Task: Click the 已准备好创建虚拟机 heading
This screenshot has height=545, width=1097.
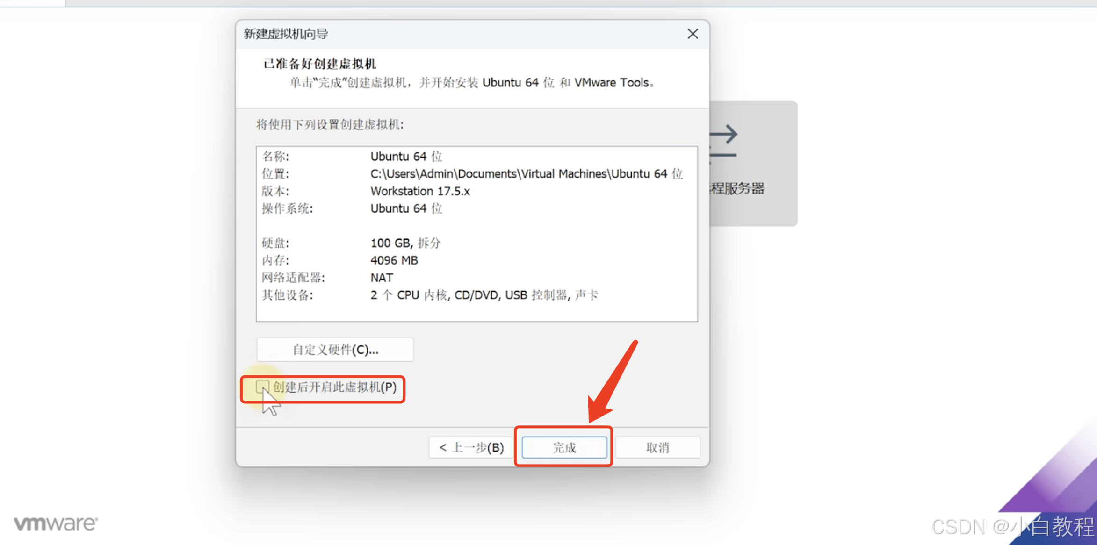Action: [x=320, y=64]
